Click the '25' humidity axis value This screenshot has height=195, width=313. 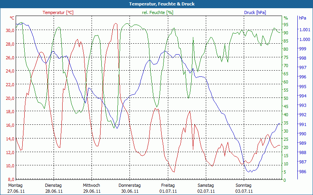point(286,139)
